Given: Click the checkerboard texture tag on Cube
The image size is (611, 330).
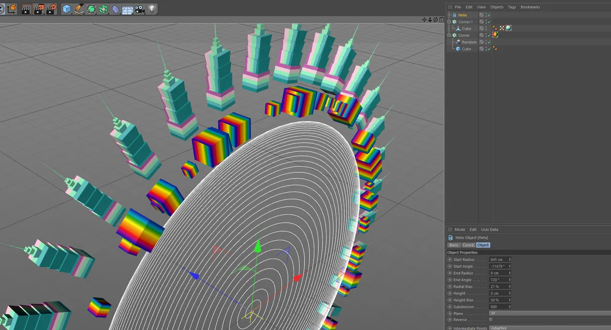Looking at the screenshot, I should pos(502,28).
